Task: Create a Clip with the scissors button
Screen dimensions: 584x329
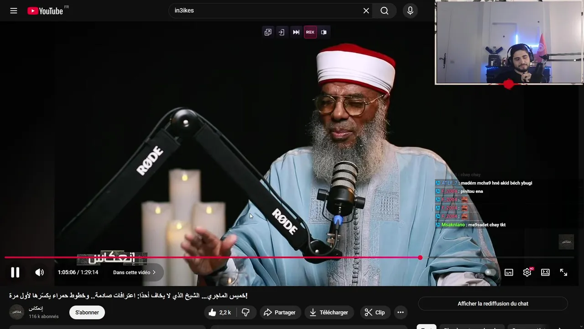Action: (375, 313)
